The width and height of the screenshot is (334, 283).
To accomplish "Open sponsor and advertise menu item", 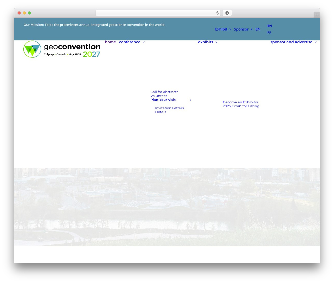I will tap(291, 42).
